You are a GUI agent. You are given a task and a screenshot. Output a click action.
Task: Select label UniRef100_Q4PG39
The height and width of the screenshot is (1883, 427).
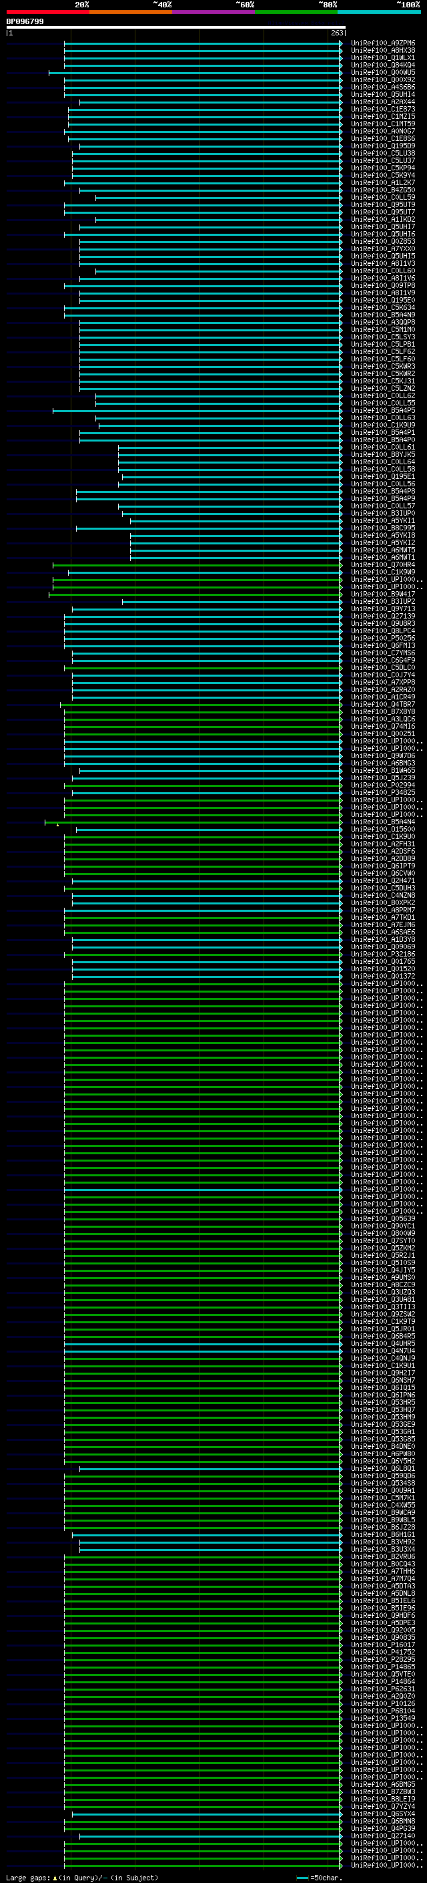point(382,1828)
